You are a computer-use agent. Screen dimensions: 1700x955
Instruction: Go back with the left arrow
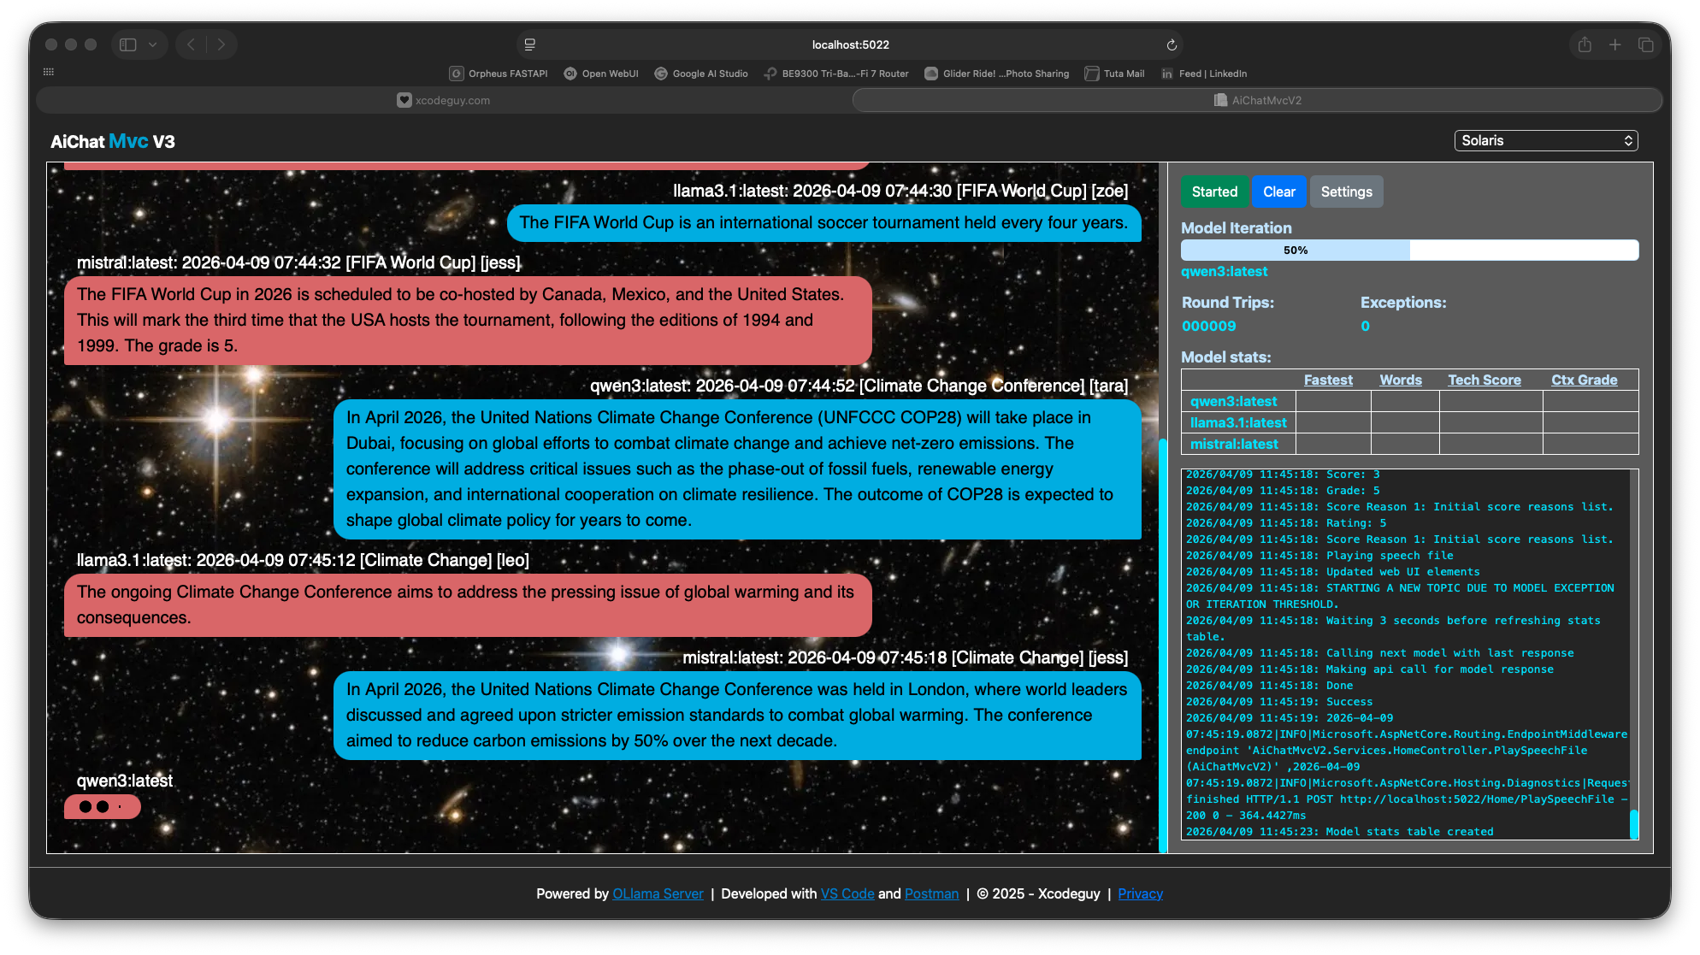point(192,44)
